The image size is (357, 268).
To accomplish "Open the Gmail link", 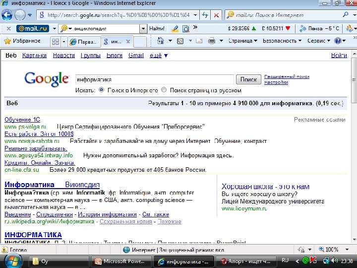I will [x=136, y=56].
